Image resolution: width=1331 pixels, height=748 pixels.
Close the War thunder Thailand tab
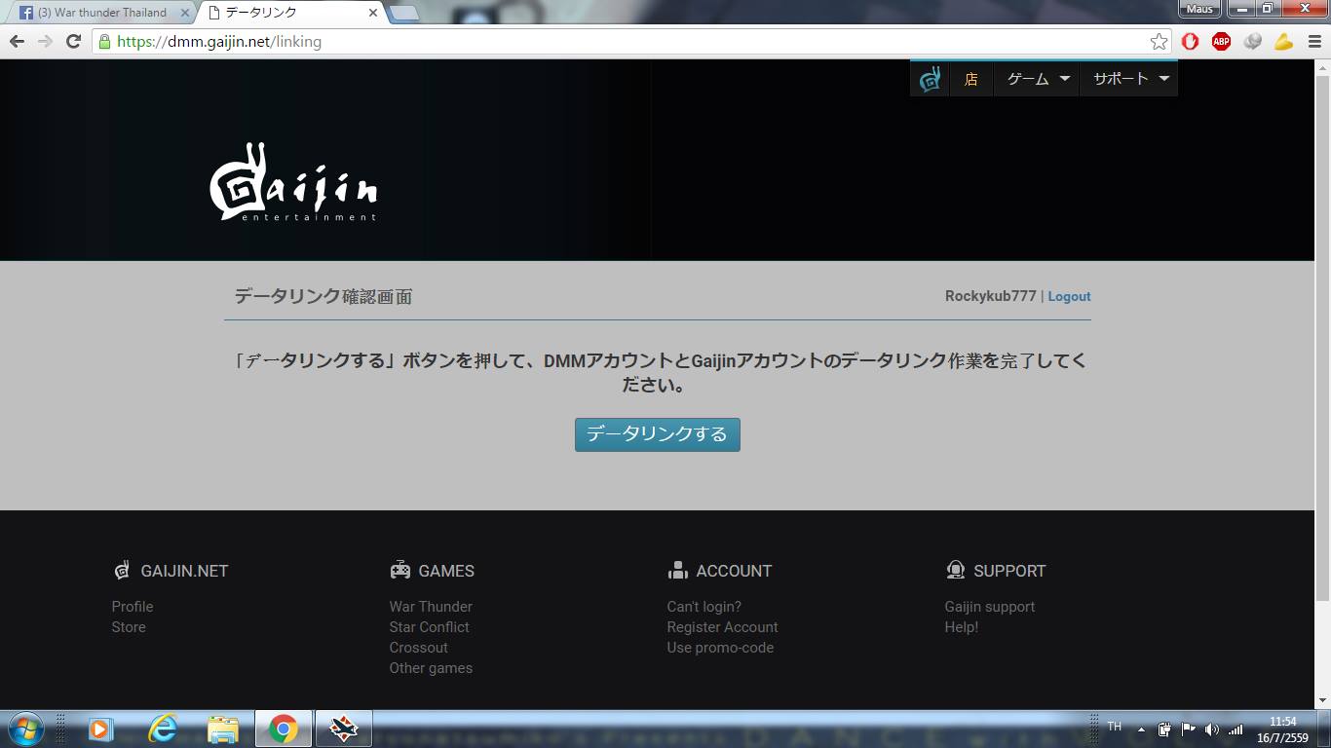point(185,13)
